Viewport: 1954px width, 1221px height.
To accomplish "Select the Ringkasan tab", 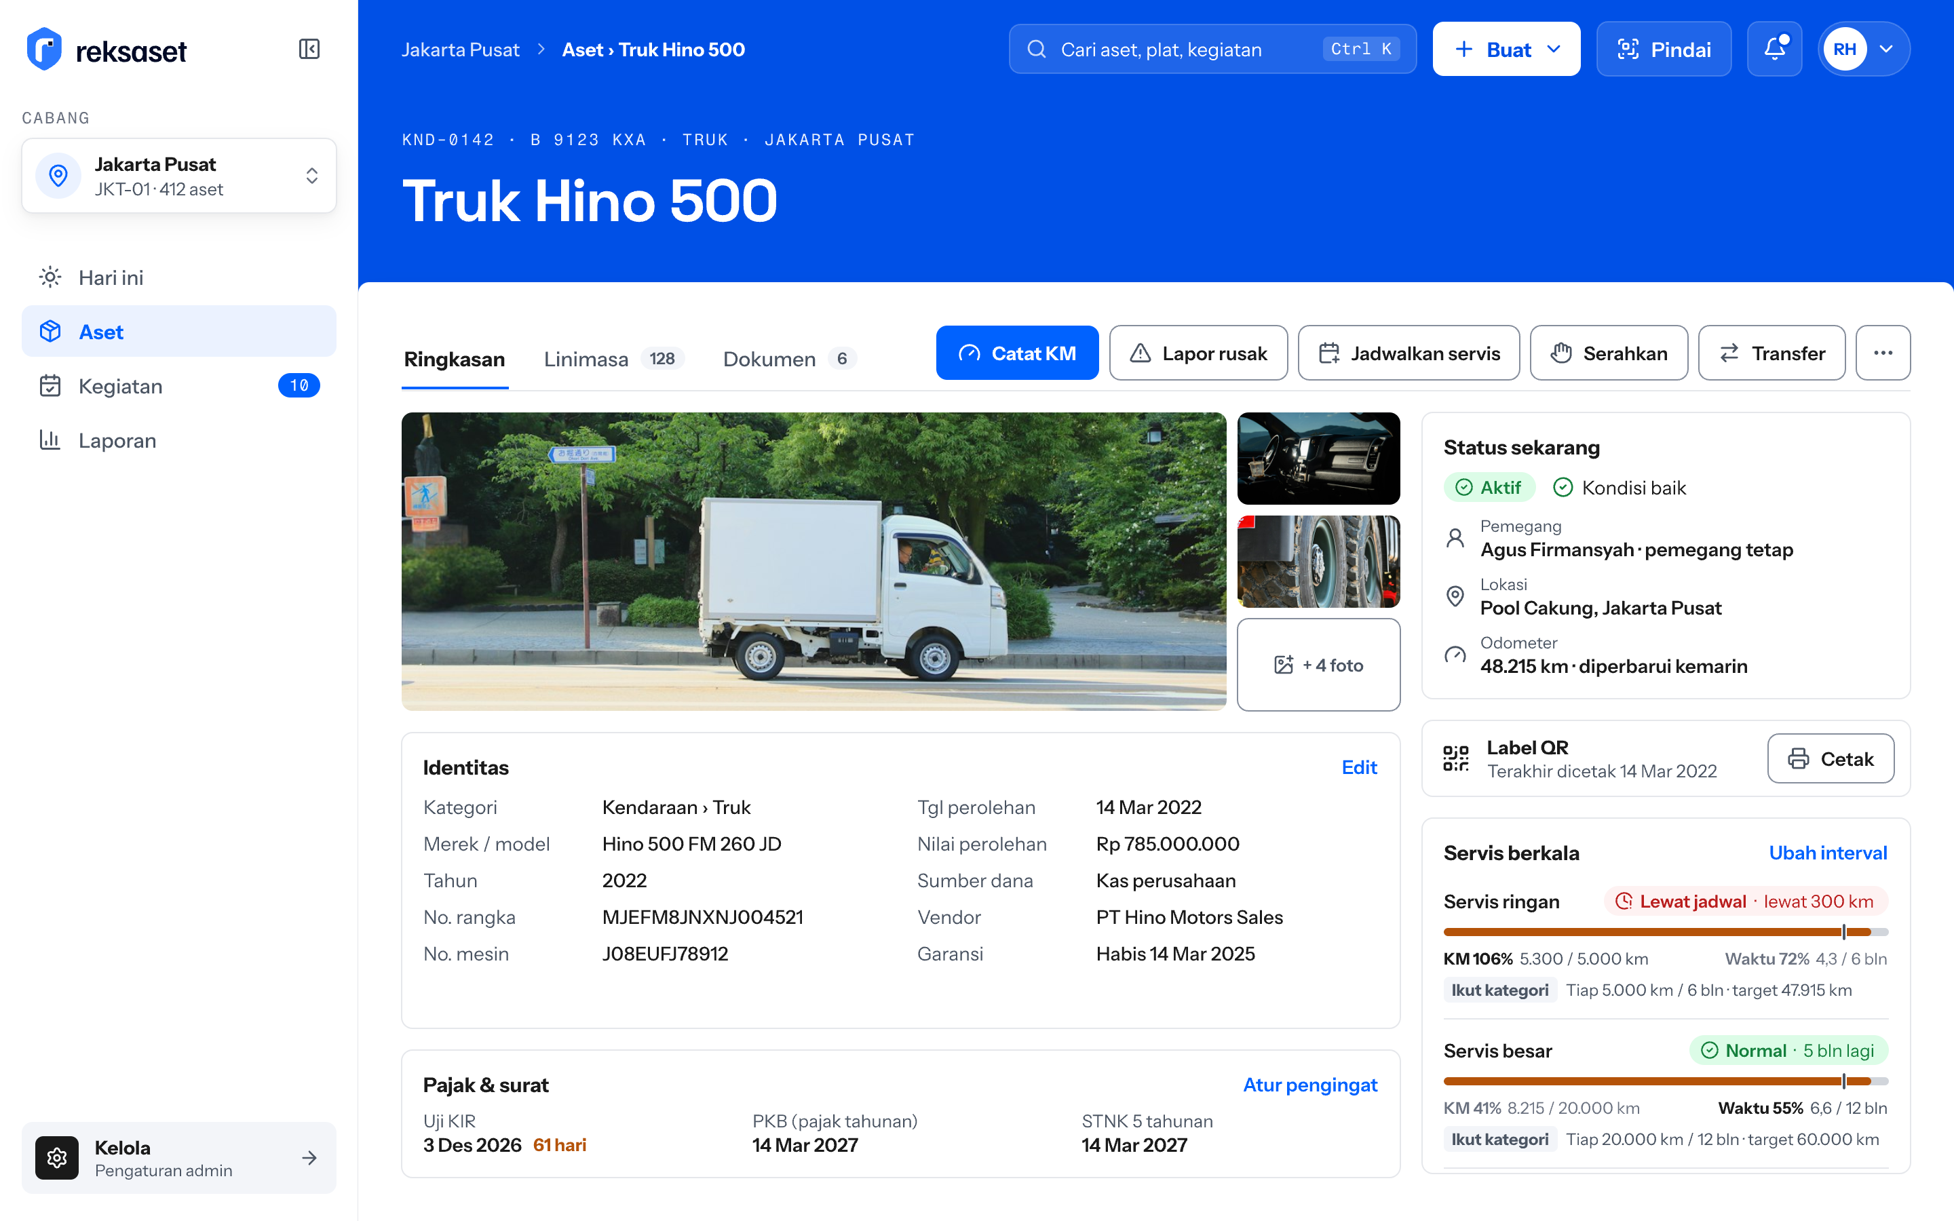I will click(454, 360).
